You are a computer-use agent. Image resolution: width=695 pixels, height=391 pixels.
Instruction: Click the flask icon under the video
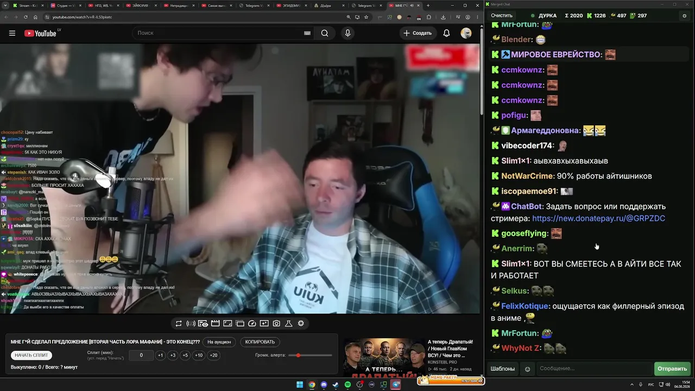tap(289, 324)
